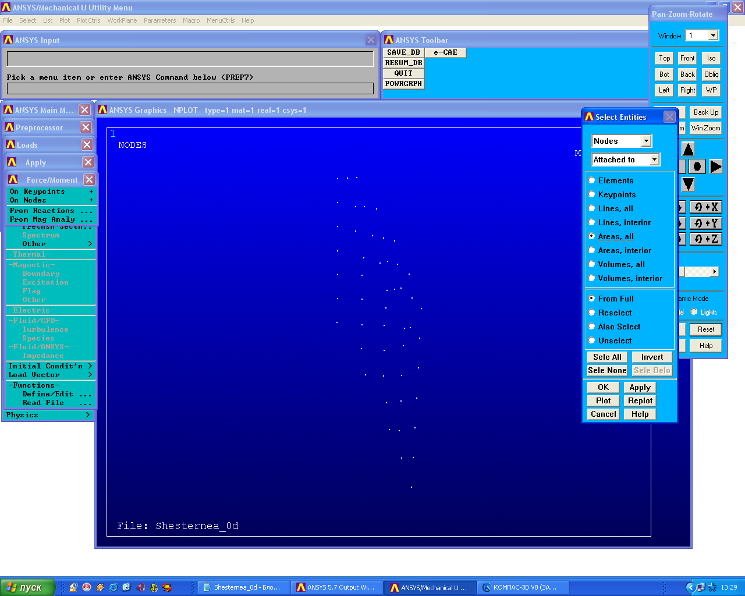Select the Volumes, all radio option
The image size is (745, 596).
616,264
